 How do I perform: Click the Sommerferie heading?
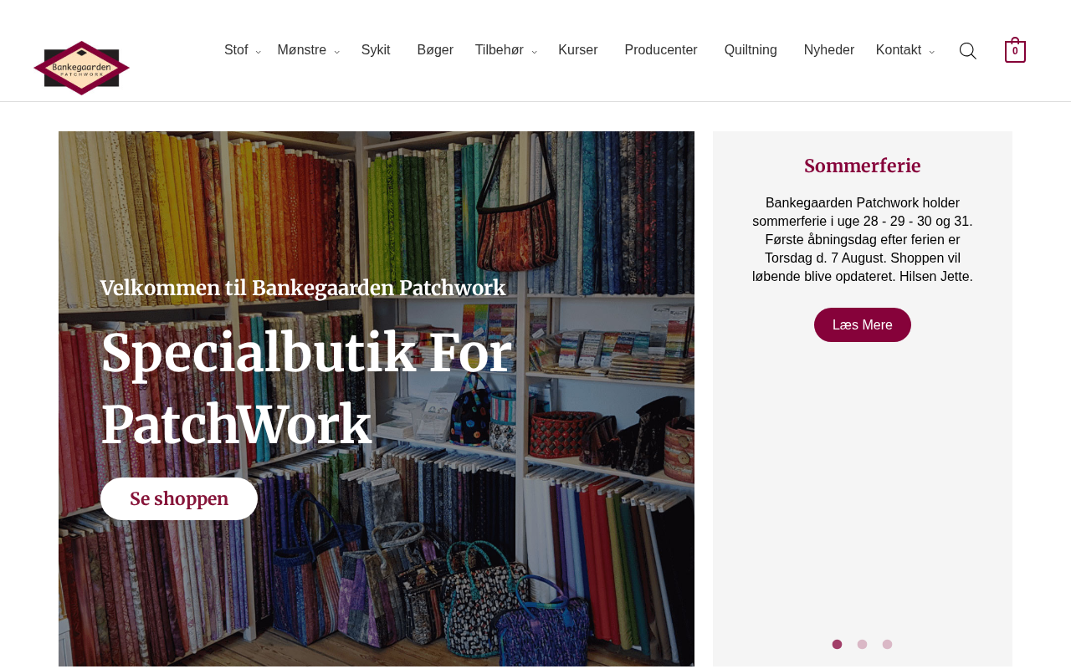tap(863, 166)
